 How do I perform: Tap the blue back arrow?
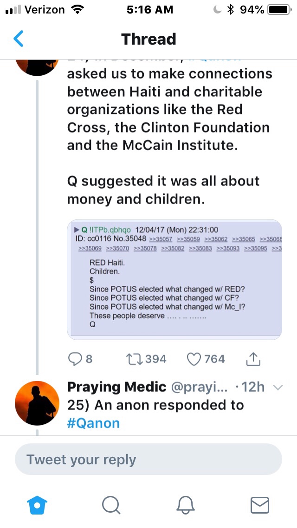pos(19,39)
